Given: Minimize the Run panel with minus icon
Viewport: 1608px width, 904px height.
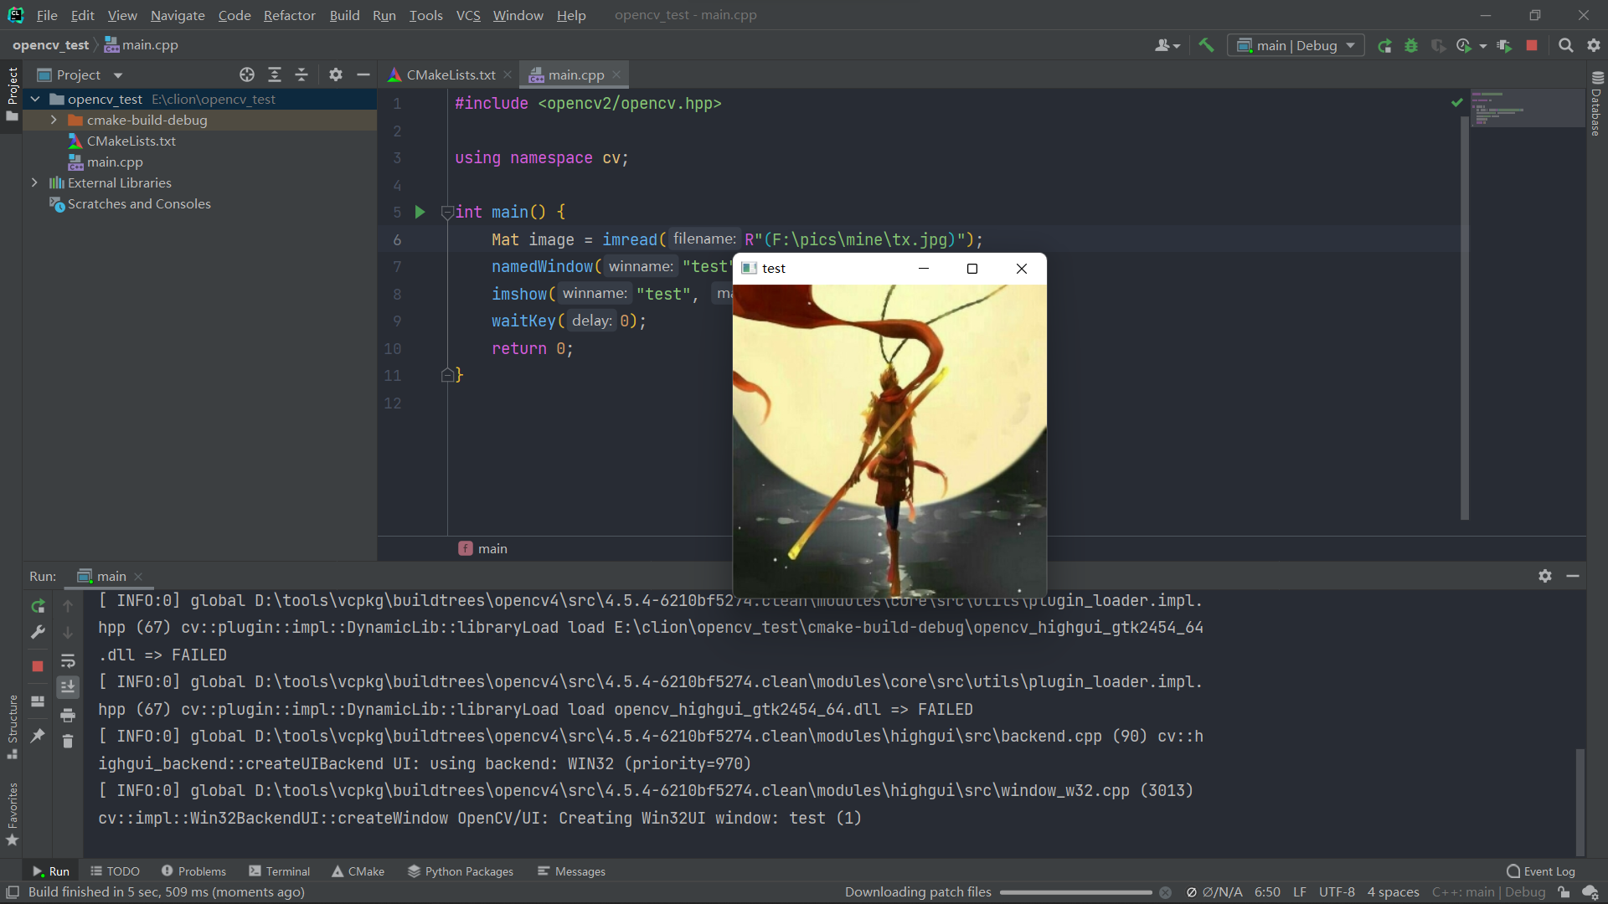Looking at the screenshot, I should click(1573, 576).
